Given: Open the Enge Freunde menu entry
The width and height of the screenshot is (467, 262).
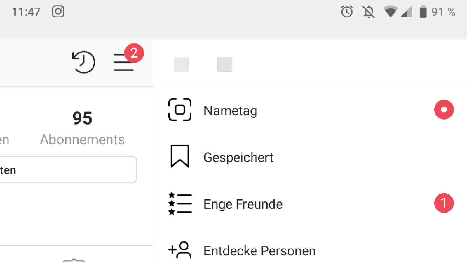Looking at the screenshot, I should click(x=243, y=204).
